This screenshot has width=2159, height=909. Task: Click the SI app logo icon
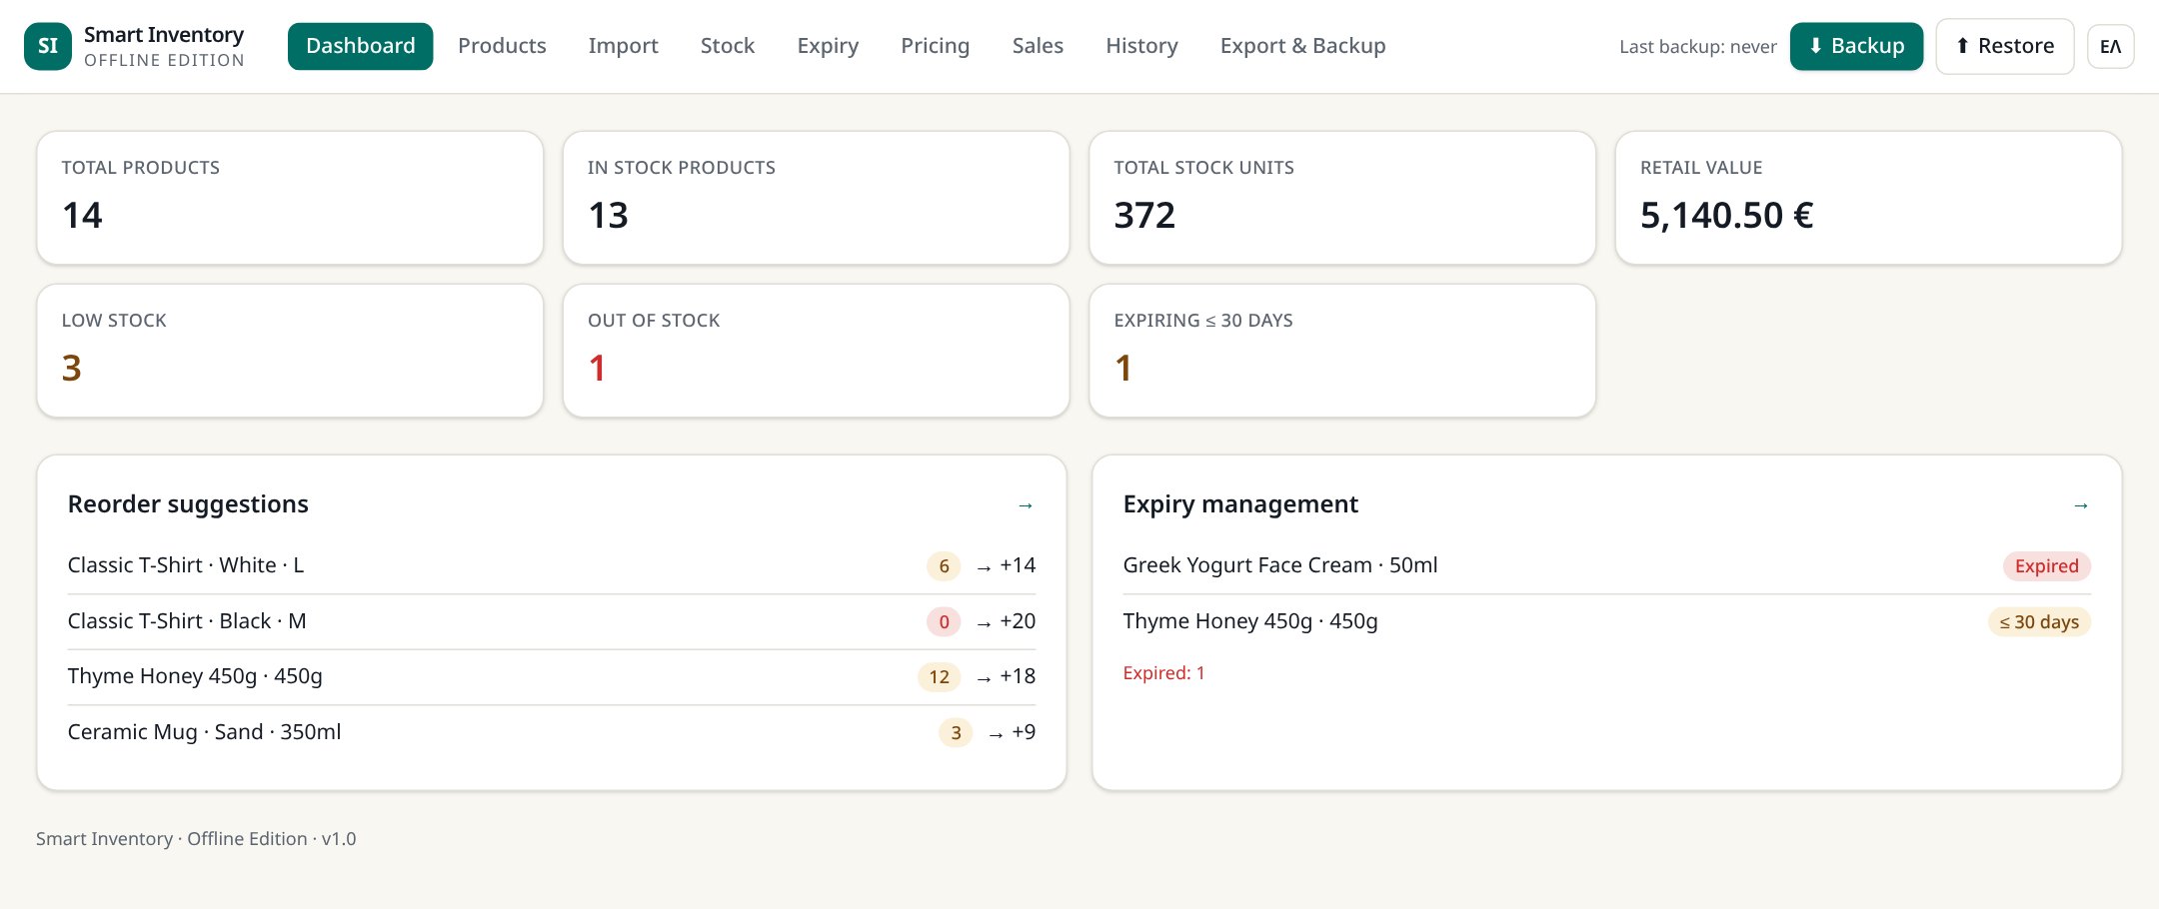click(48, 46)
